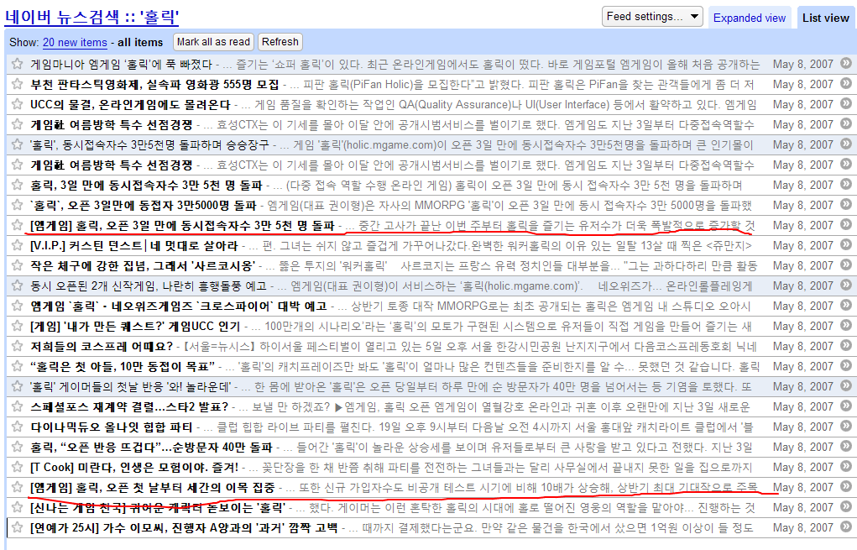Screen dimensions: 857x550
Task: Open arrow icon for '[V.I.P.] 커스틴 던스트' row
Action: point(846,245)
